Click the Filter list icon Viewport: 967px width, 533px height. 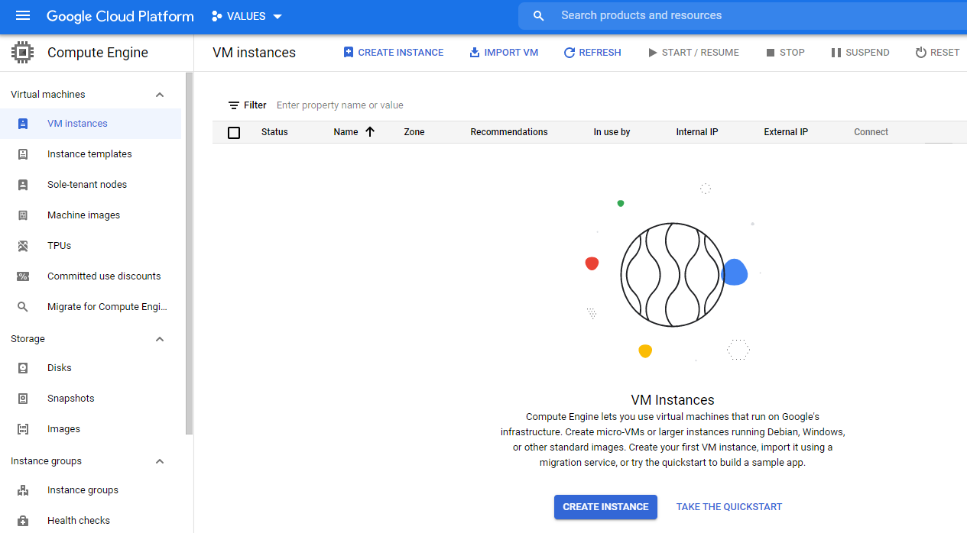pos(234,105)
